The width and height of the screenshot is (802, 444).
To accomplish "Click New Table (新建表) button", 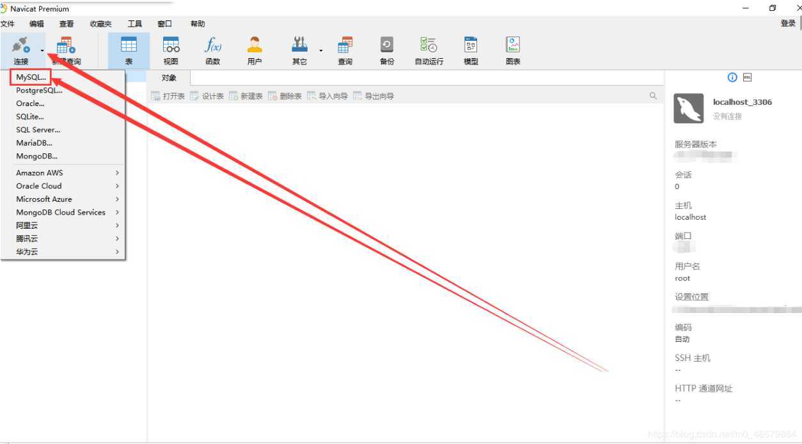I will coord(246,96).
